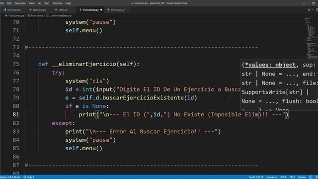The width and height of the screenshot is (318, 179).
Task: Click the def __eliminarEjercicio function name
Action: [84, 64]
